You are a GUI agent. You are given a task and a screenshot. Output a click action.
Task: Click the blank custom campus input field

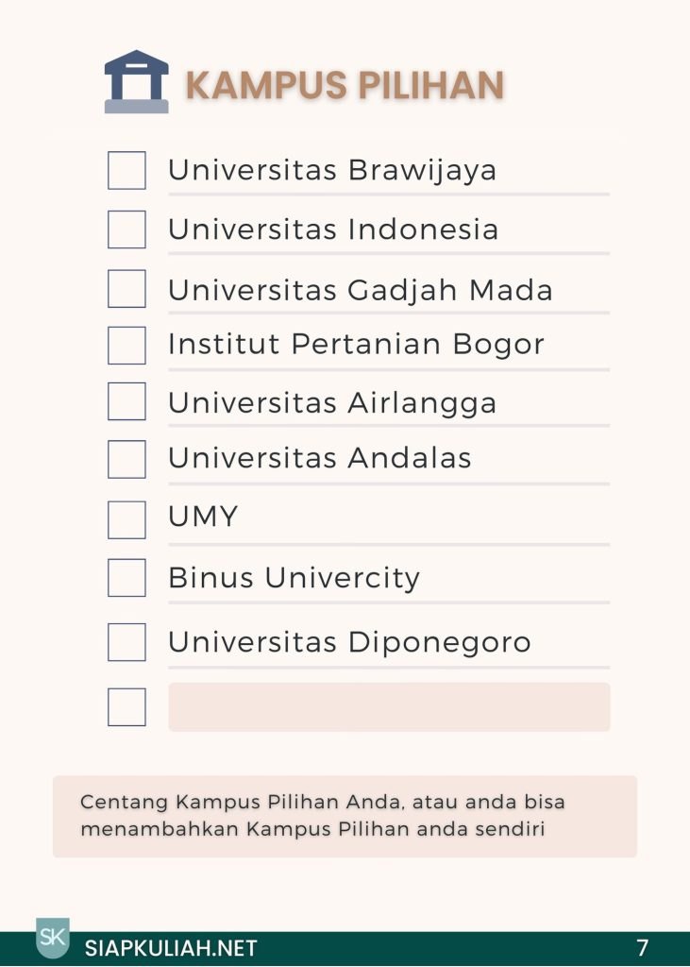389,707
